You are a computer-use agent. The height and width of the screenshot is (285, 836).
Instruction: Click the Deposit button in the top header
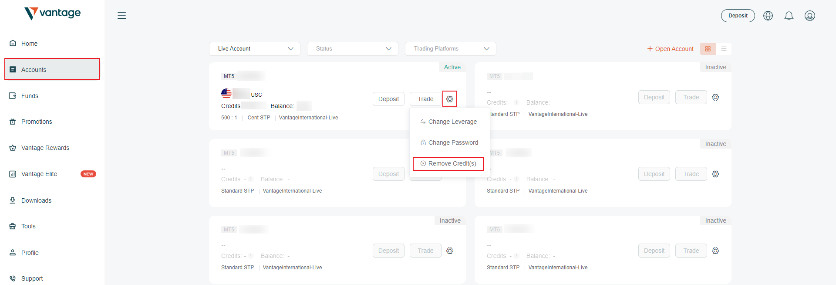point(738,16)
